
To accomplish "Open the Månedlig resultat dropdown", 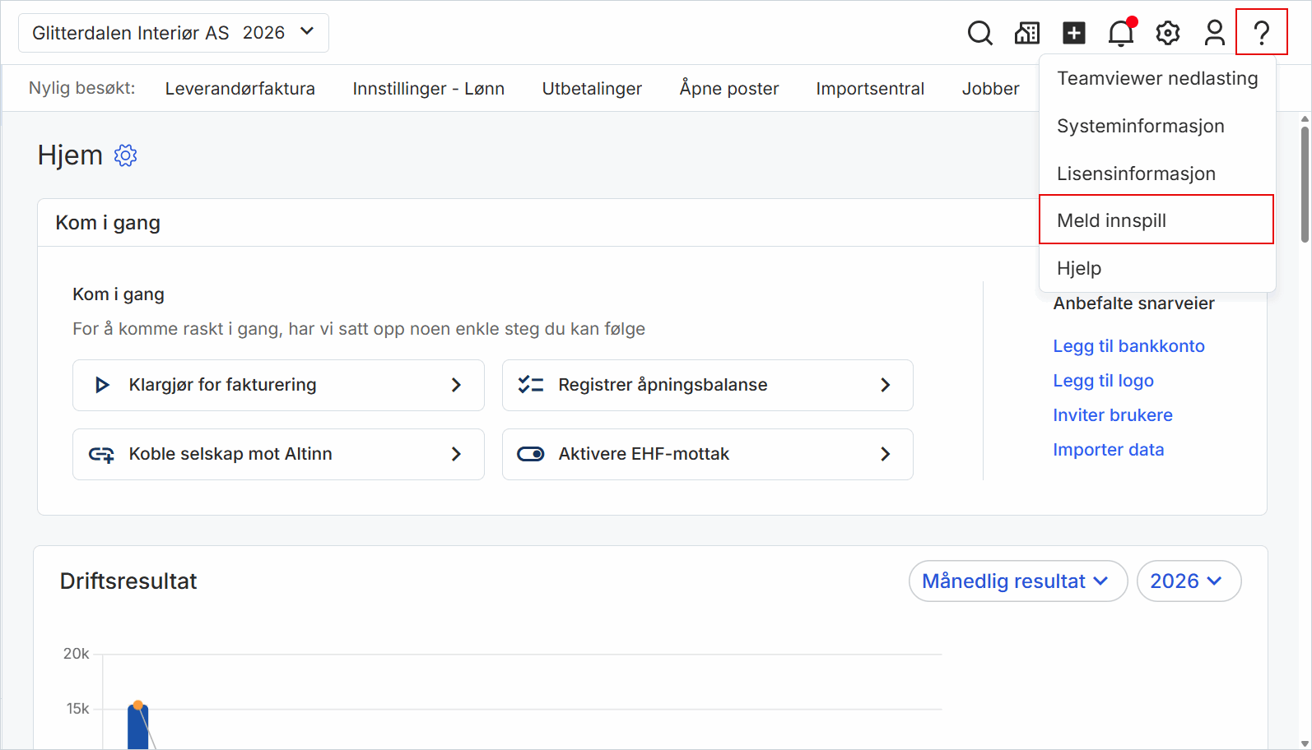I will click(x=1017, y=581).
